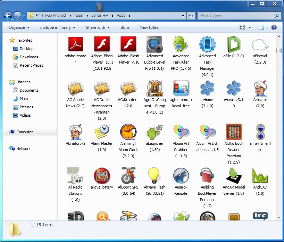Open the view options dropdown arrow

250,27
